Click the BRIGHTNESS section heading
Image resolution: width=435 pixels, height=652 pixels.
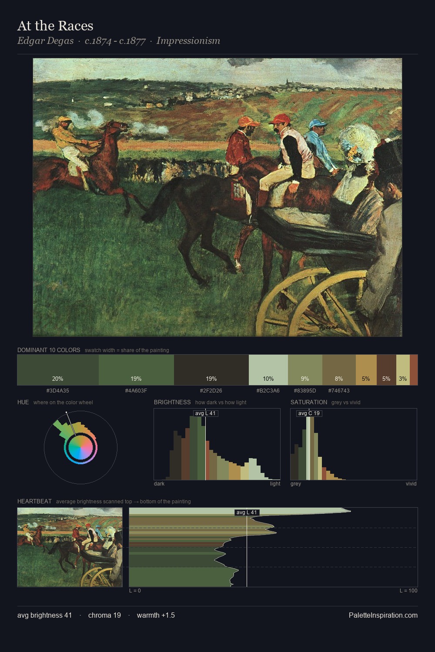point(172,402)
